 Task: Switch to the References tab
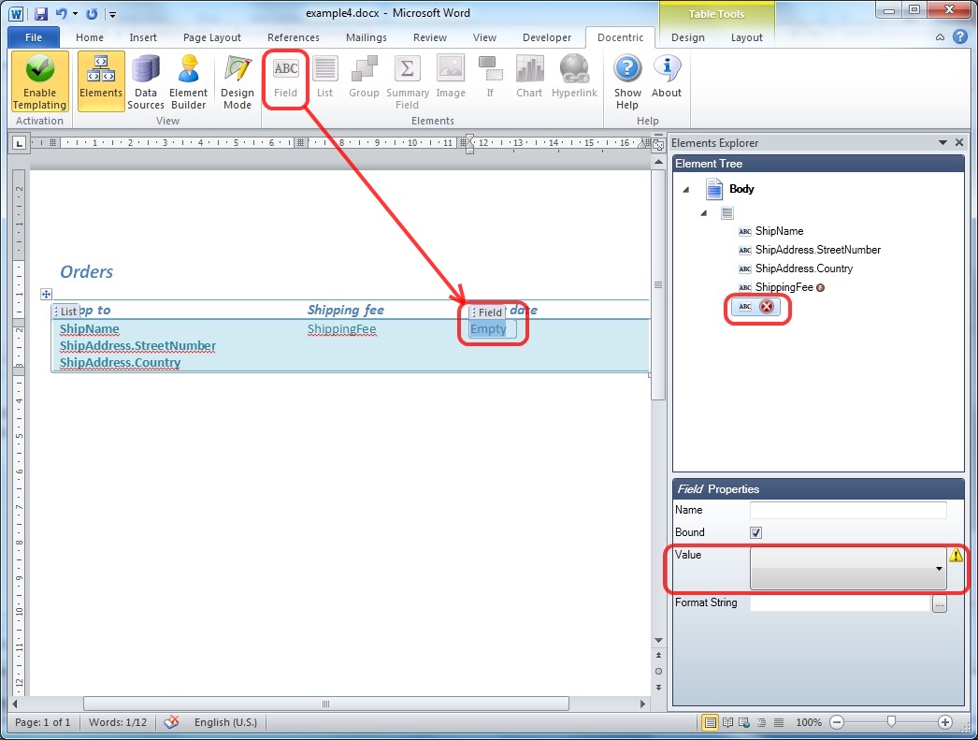click(294, 37)
